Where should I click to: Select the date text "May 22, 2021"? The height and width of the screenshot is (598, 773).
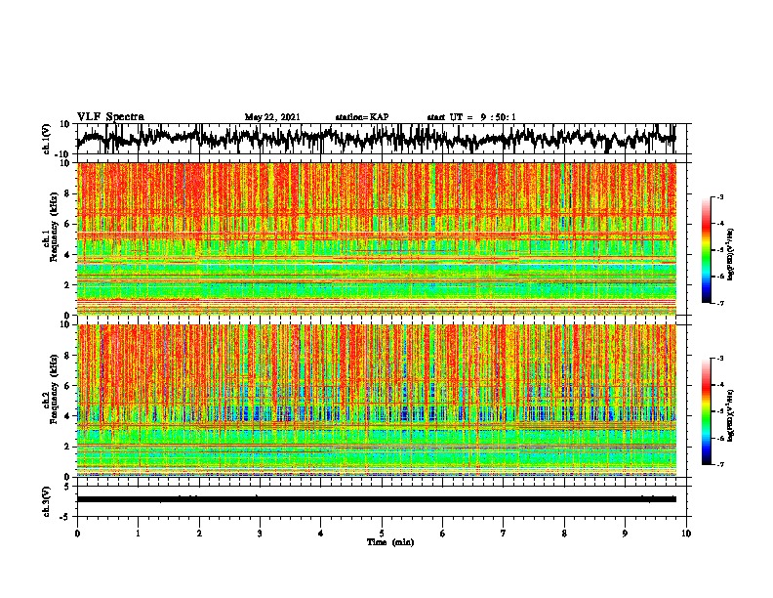click(272, 117)
